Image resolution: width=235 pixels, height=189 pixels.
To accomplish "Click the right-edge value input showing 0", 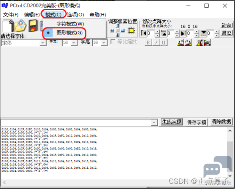I will coord(191,33).
